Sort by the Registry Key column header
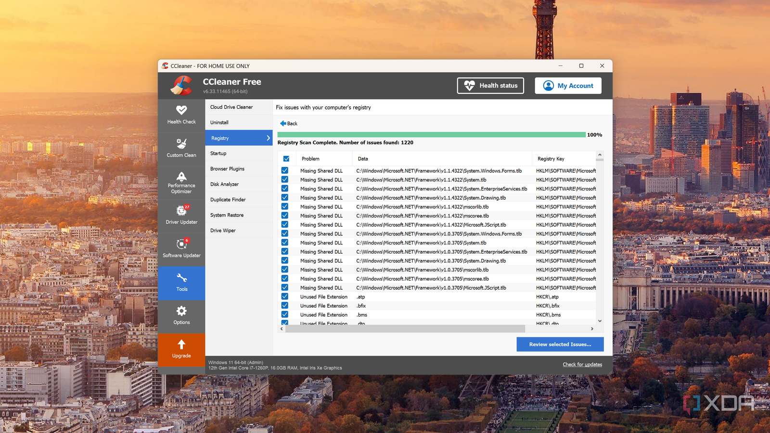Image resolution: width=770 pixels, height=433 pixels. coord(564,159)
